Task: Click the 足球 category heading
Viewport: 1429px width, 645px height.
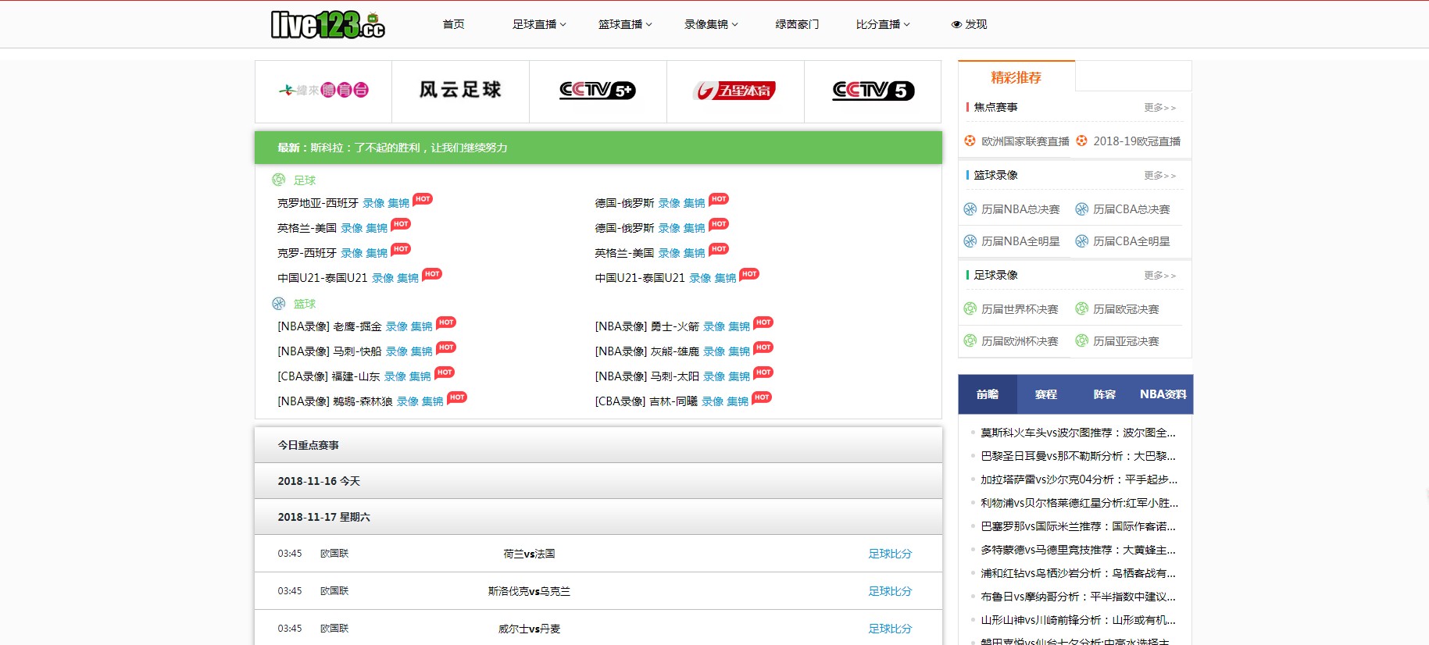Action: tap(305, 180)
